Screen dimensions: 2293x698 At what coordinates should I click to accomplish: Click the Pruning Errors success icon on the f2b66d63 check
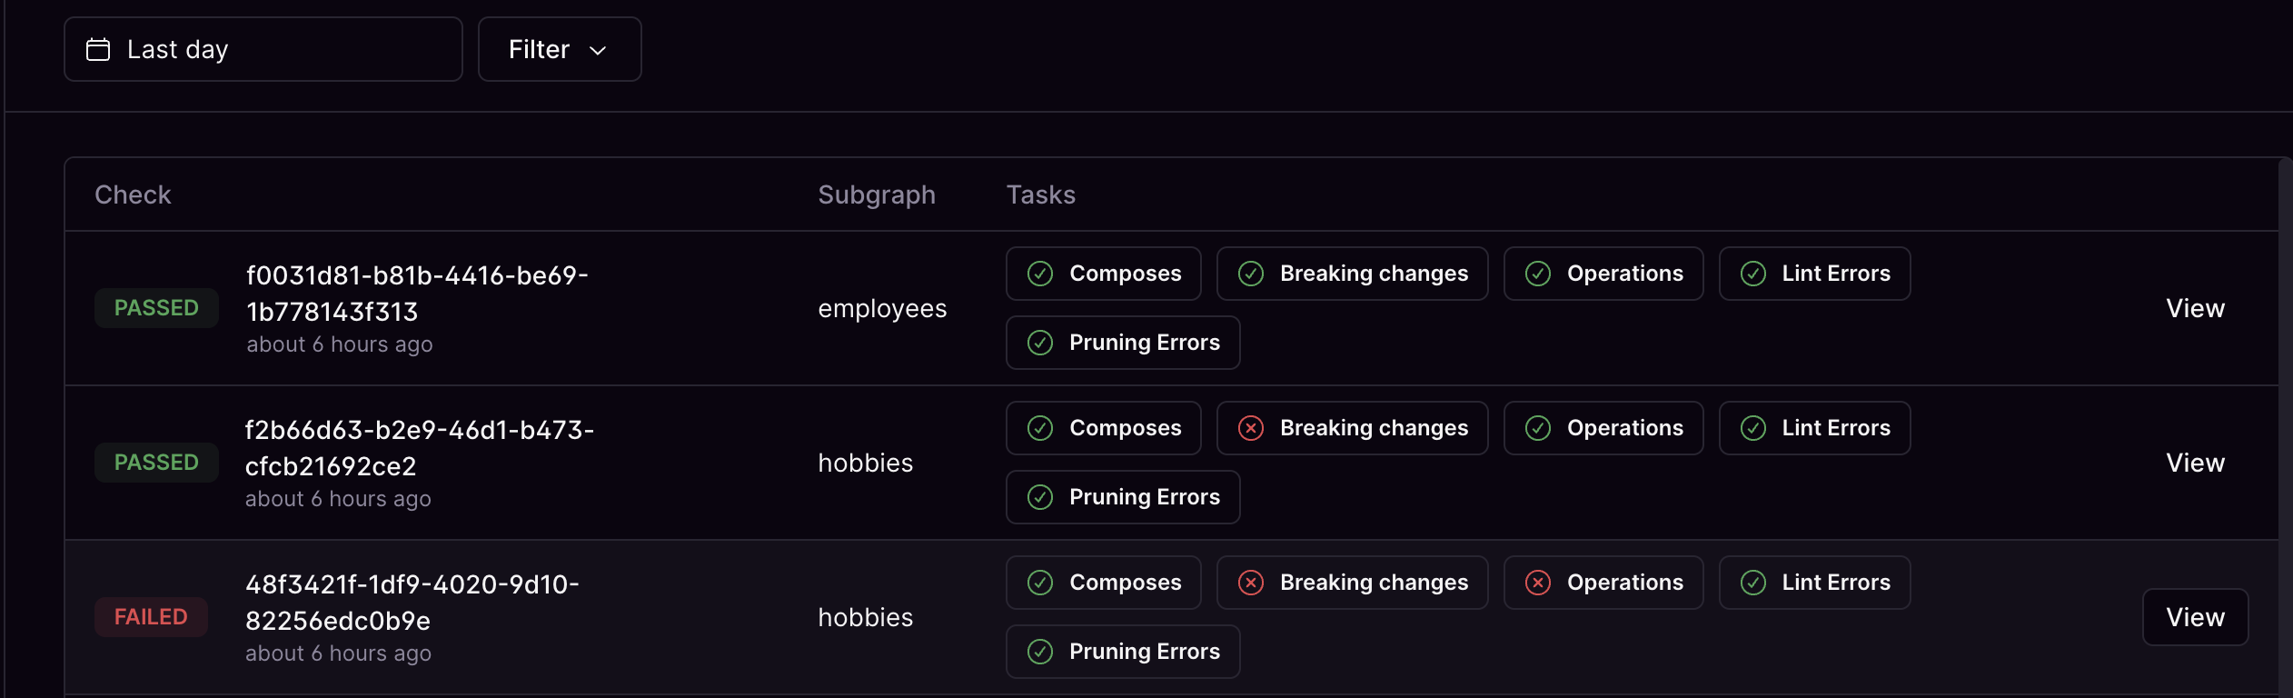(x=1039, y=497)
